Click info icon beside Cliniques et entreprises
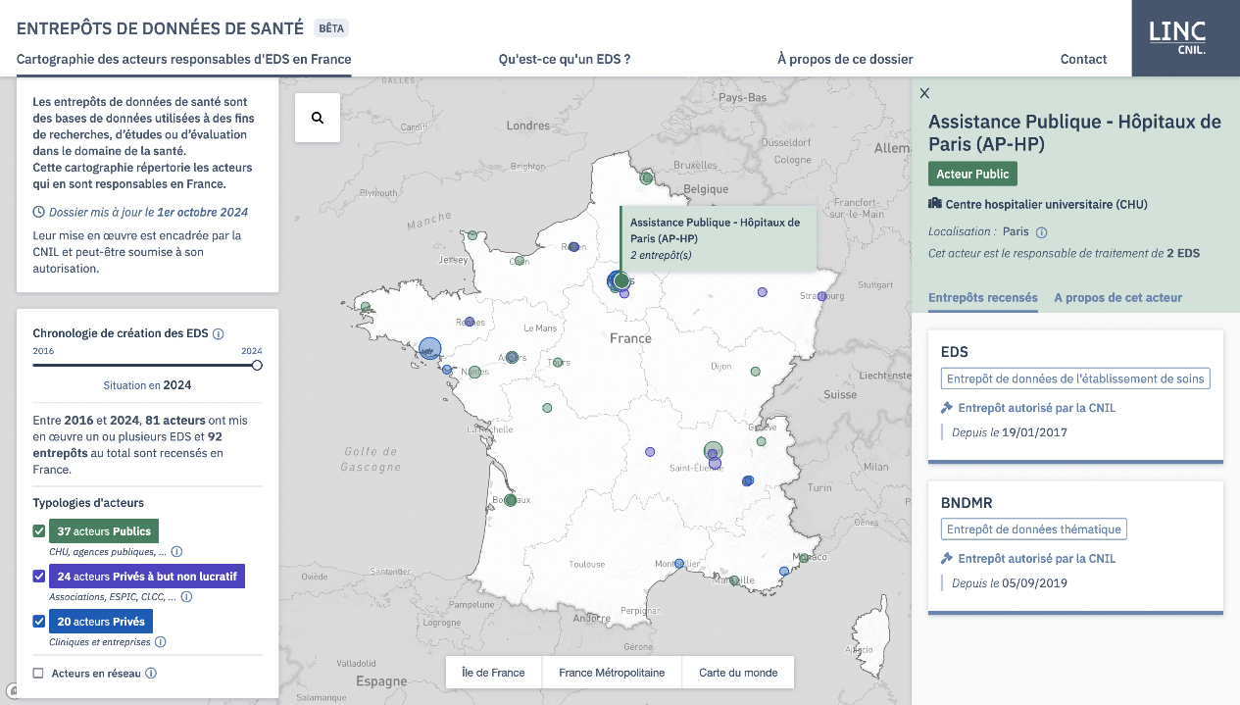Viewport: 1240px width, 705px height. tap(161, 642)
